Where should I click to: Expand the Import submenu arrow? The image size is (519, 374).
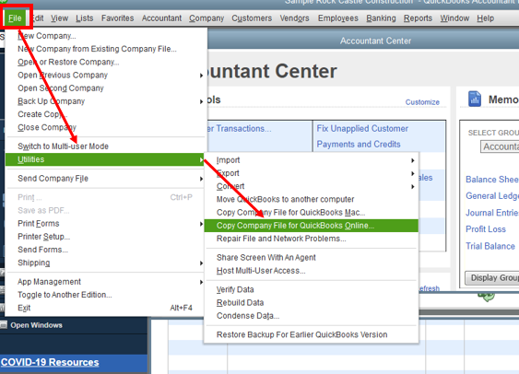click(x=412, y=160)
